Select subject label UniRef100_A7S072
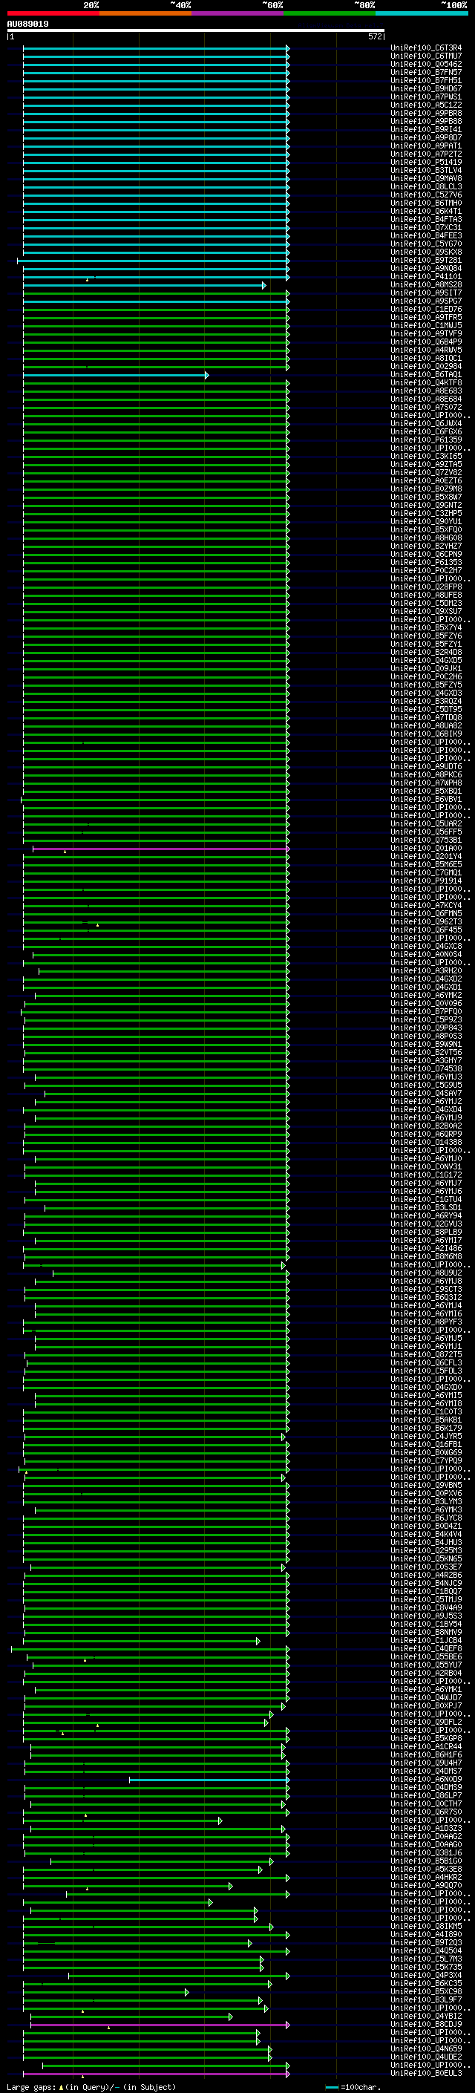Image resolution: width=475 pixels, height=2093 pixels. click(x=426, y=407)
